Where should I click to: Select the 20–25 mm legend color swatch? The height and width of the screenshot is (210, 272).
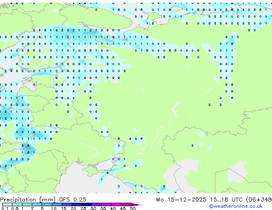77,204
